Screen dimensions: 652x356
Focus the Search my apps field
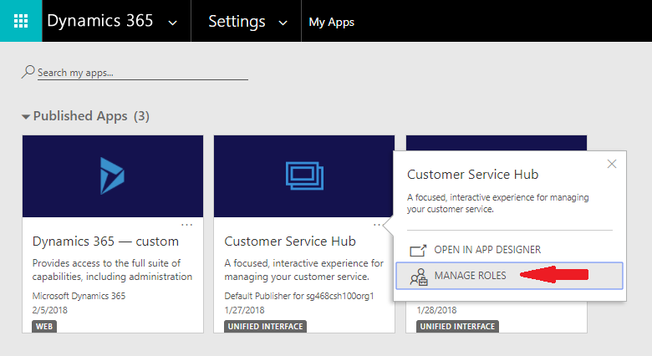142,73
